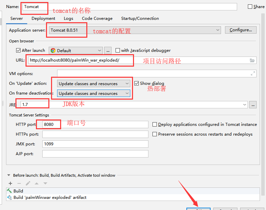Click the add before-launch task plus icon
The image size is (266, 210).
point(10,183)
